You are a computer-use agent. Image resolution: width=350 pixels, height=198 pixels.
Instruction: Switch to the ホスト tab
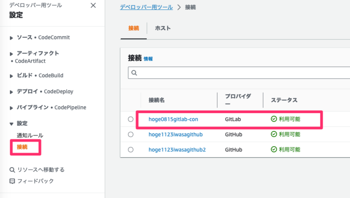[x=163, y=28]
